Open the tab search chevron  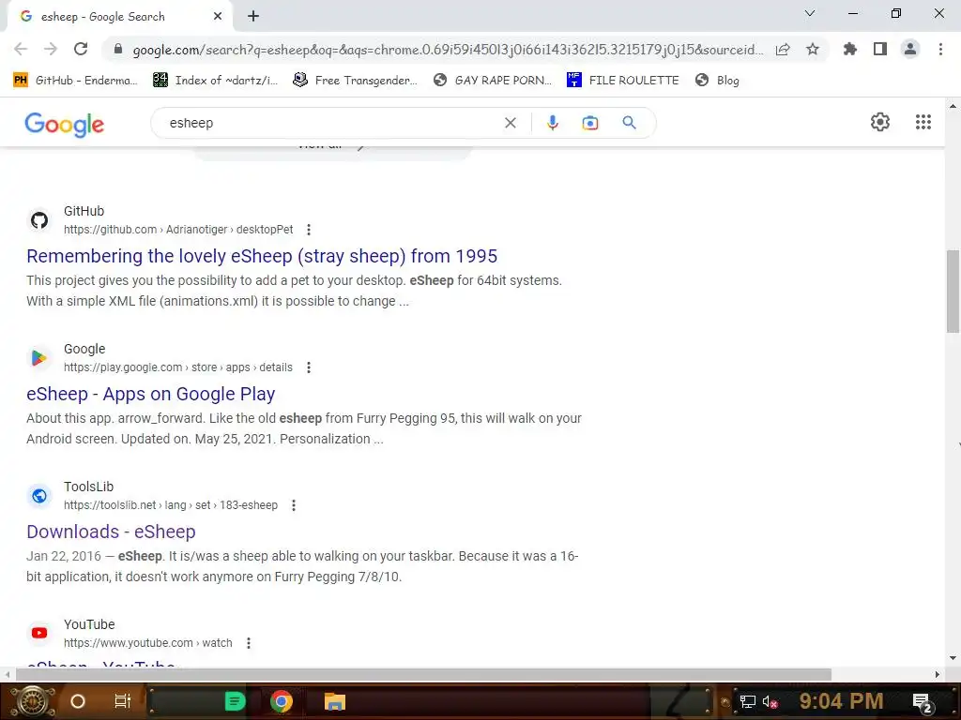pyautogui.click(x=810, y=13)
